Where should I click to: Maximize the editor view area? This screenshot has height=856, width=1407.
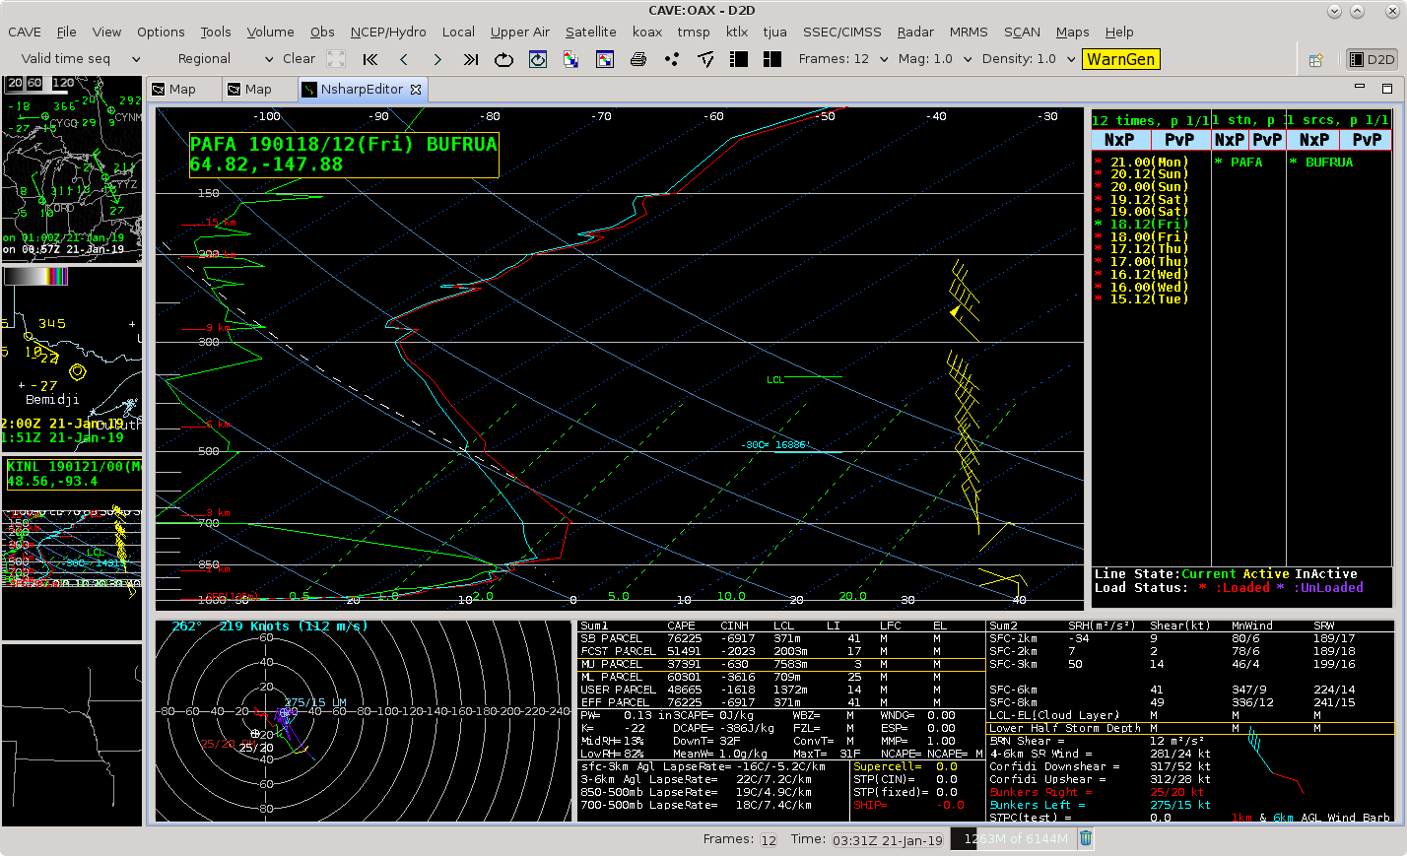1386,88
